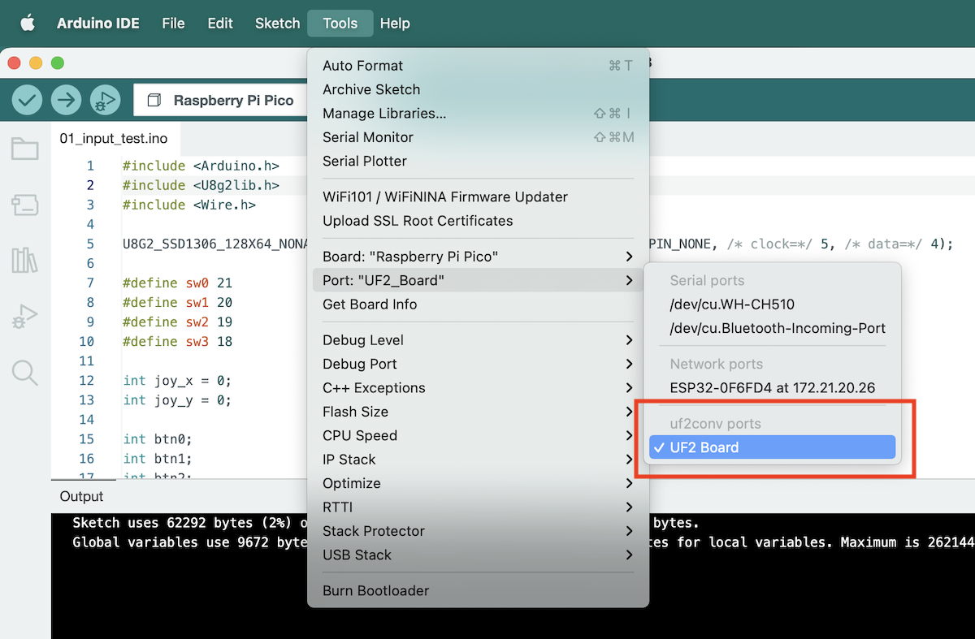The height and width of the screenshot is (639, 975).
Task: Open the Serial Plotter menu item
Action: [479, 161]
